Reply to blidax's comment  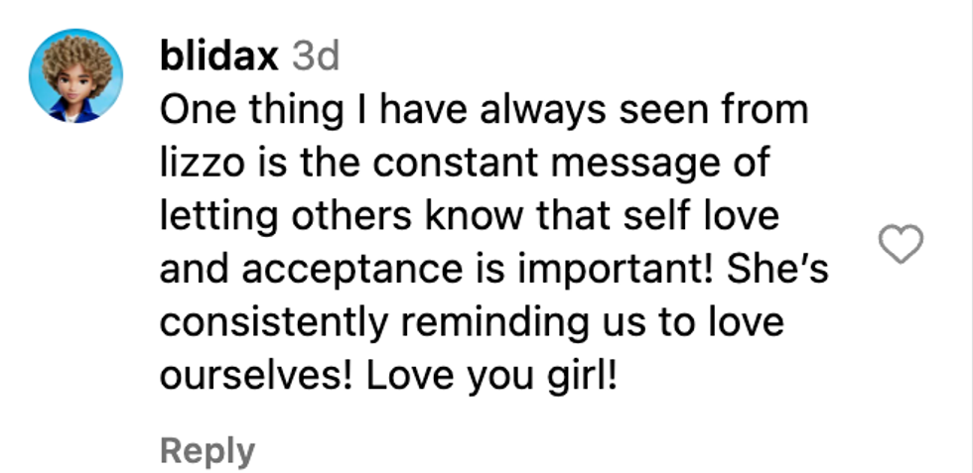click(208, 451)
